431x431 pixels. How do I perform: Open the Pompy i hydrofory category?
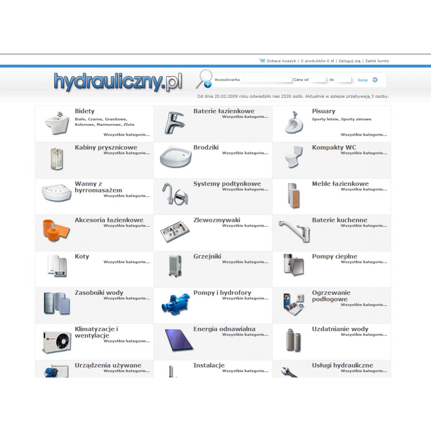click(x=222, y=292)
